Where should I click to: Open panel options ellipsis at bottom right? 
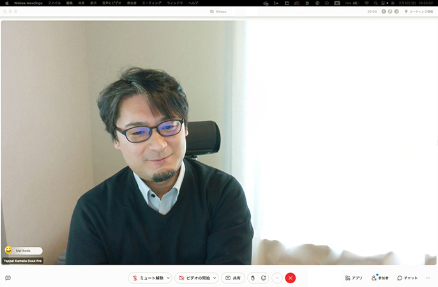point(428,278)
